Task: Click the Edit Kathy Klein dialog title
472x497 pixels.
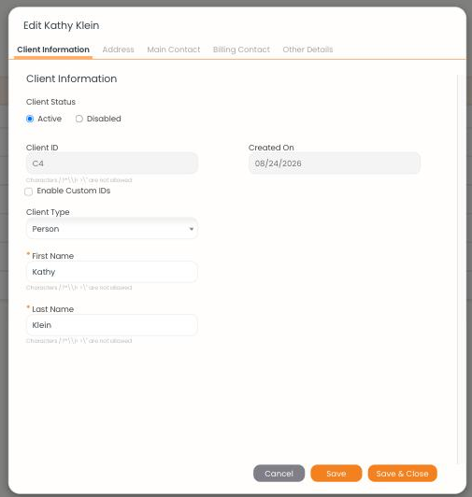Action: tap(62, 25)
